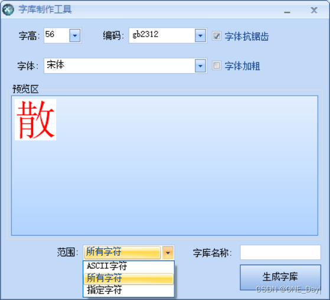Enable the 字体加粗 checkbox
Image resolution: width=330 pixels, height=300 pixels.
[217, 66]
